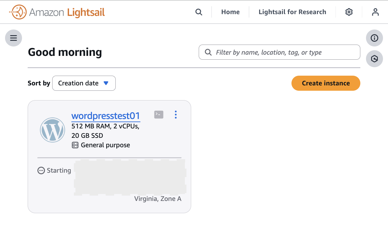The image size is (388, 243).
Task: Go to Home in top navigation
Action: [230, 12]
